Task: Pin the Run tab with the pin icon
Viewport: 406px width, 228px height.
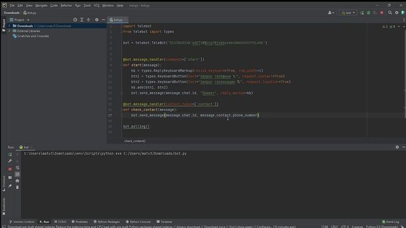Action: pos(10,186)
